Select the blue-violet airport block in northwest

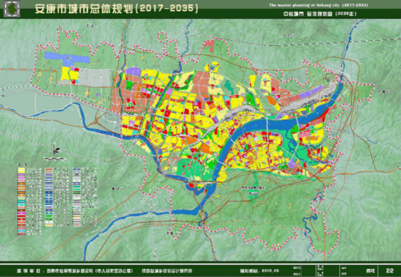[x=67, y=59]
